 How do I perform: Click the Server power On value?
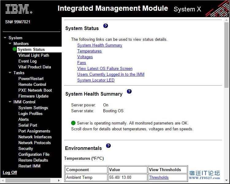(x=105, y=105)
